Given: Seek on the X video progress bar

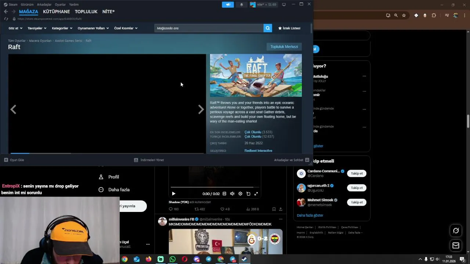Looking at the screenshot, I should tap(215, 187).
